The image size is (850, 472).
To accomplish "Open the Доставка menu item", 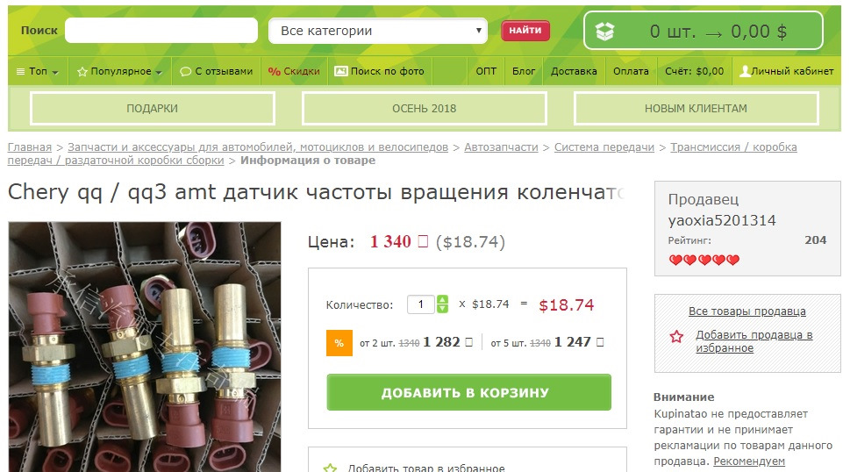I will click(x=574, y=71).
